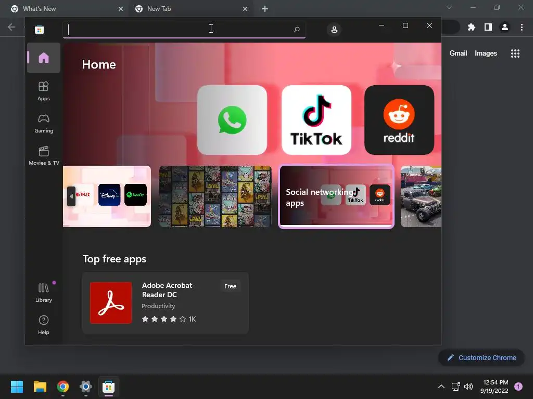Image resolution: width=533 pixels, height=399 pixels.
Task: Click the 'Top free apps' heading
Action: coord(114,259)
